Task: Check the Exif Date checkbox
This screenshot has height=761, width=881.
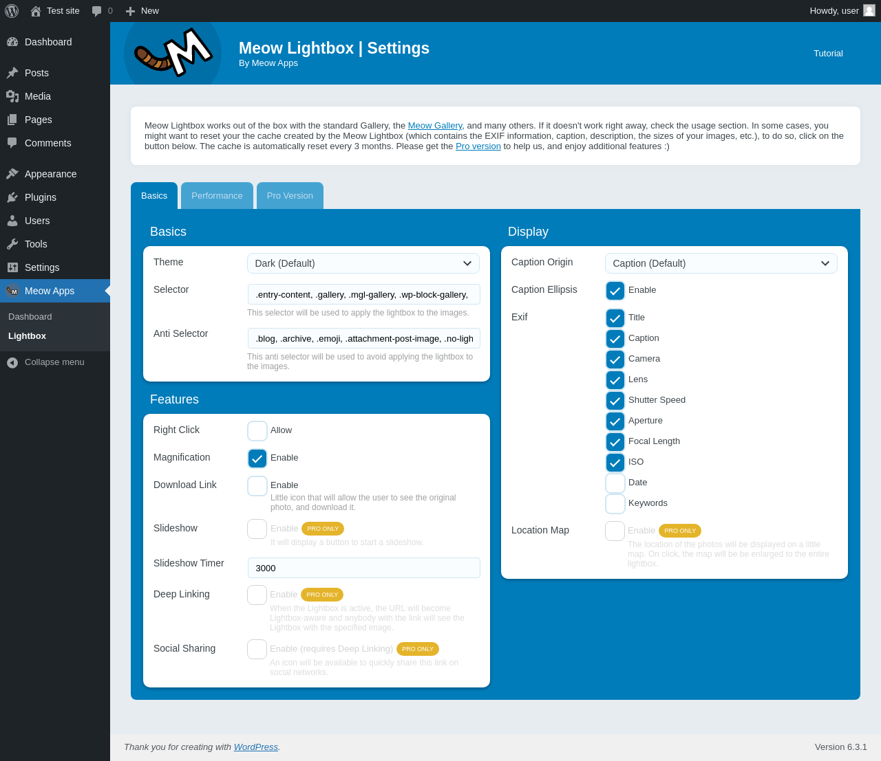Action: pyautogui.click(x=615, y=483)
